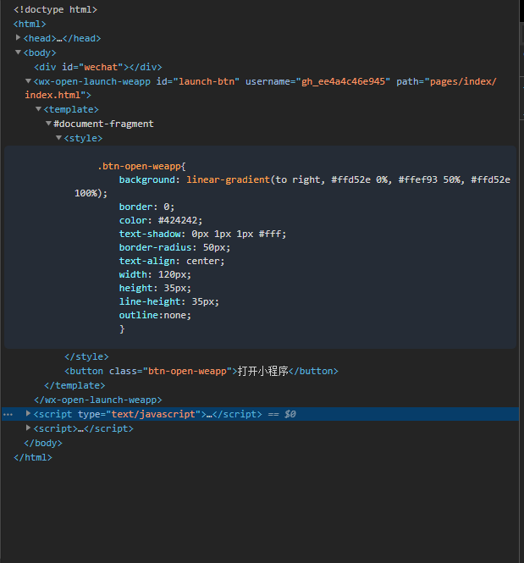Select the closing wx-open-launch-weapp tag

98,400
